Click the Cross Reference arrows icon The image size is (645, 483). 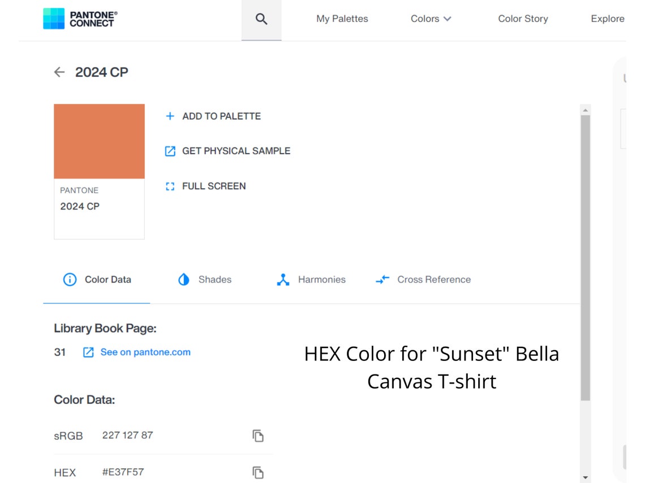coord(382,279)
